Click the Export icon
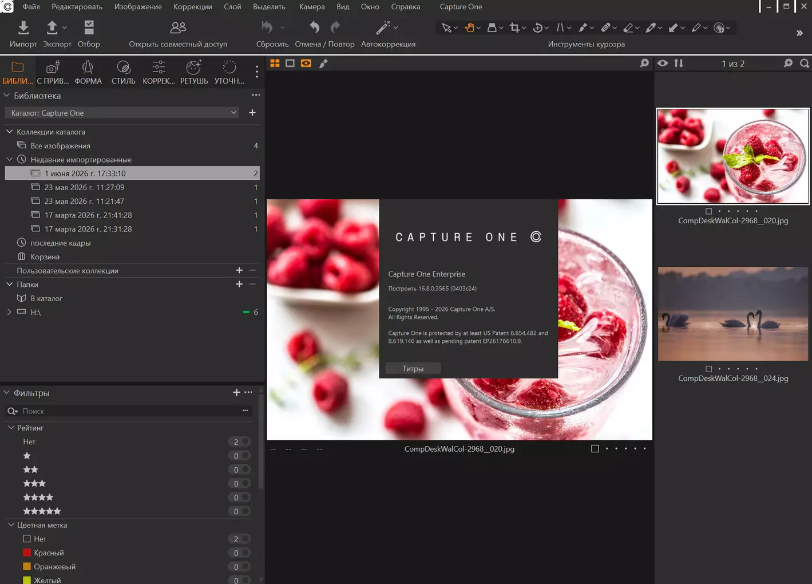The width and height of the screenshot is (812, 584). [52, 27]
